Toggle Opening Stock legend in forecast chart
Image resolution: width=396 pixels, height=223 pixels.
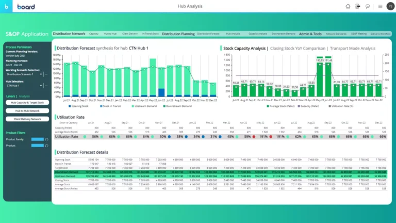78,106
